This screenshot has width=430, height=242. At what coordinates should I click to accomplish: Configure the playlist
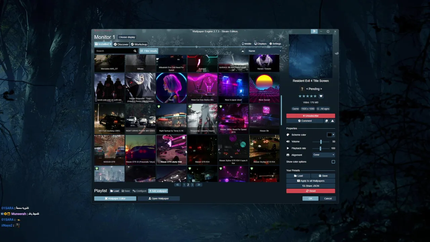coord(139,191)
